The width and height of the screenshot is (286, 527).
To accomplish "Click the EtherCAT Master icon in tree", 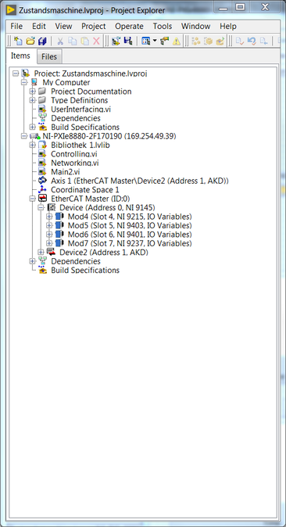I will pos(42,199).
